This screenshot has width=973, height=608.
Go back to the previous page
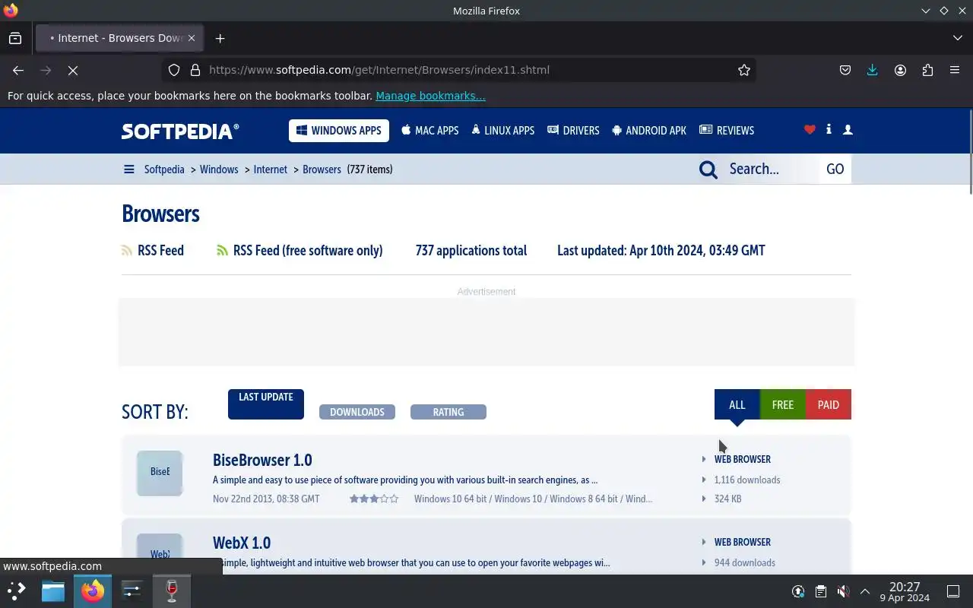(18, 70)
